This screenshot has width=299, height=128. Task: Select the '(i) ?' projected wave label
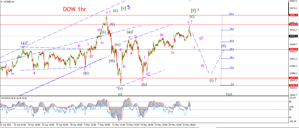pos(213,80)
